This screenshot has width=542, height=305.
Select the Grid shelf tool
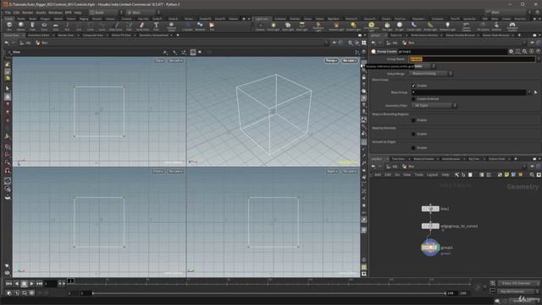pyautogui.click(x=56, y=26)
